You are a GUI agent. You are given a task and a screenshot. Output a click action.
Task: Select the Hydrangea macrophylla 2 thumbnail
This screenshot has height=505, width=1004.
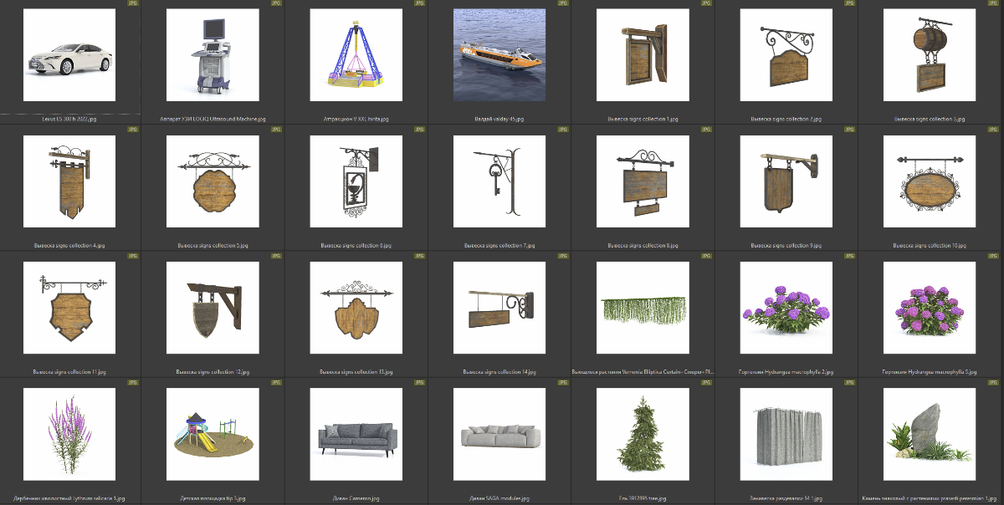(x=786, y=308)
